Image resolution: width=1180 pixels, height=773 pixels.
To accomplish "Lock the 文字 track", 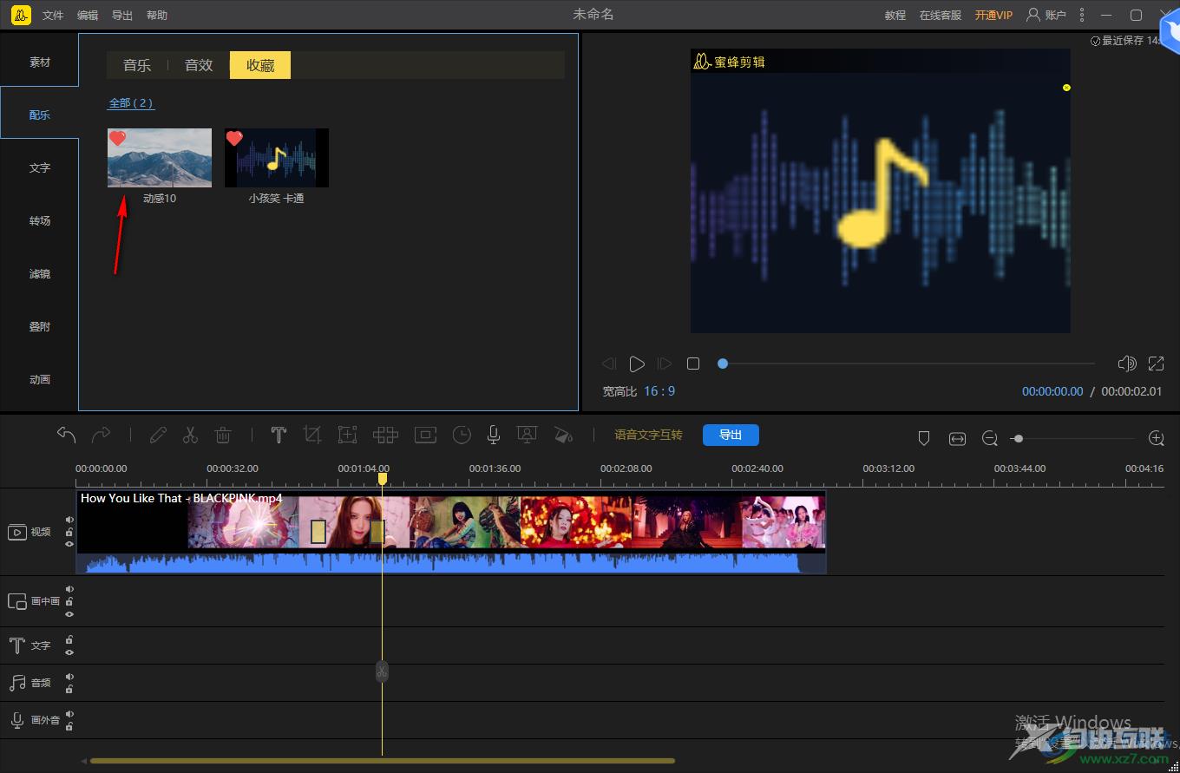I will [x=69, y=640].
